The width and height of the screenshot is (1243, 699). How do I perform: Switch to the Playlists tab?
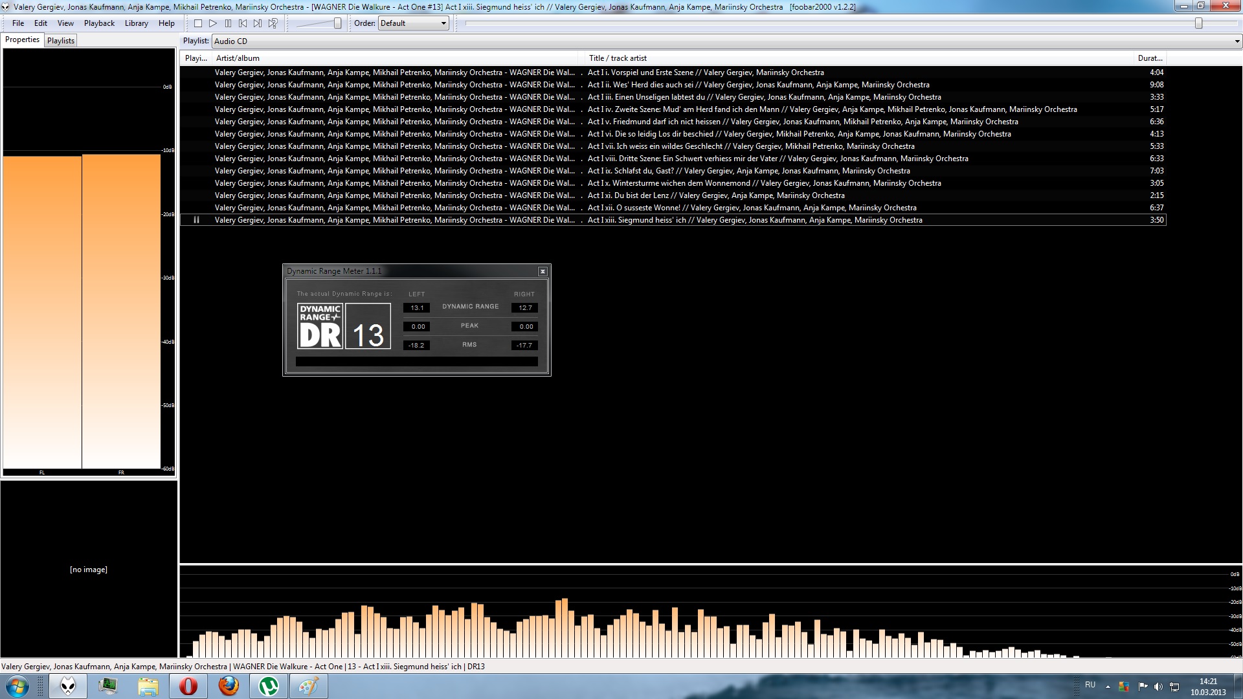click(x=61, y=41)
